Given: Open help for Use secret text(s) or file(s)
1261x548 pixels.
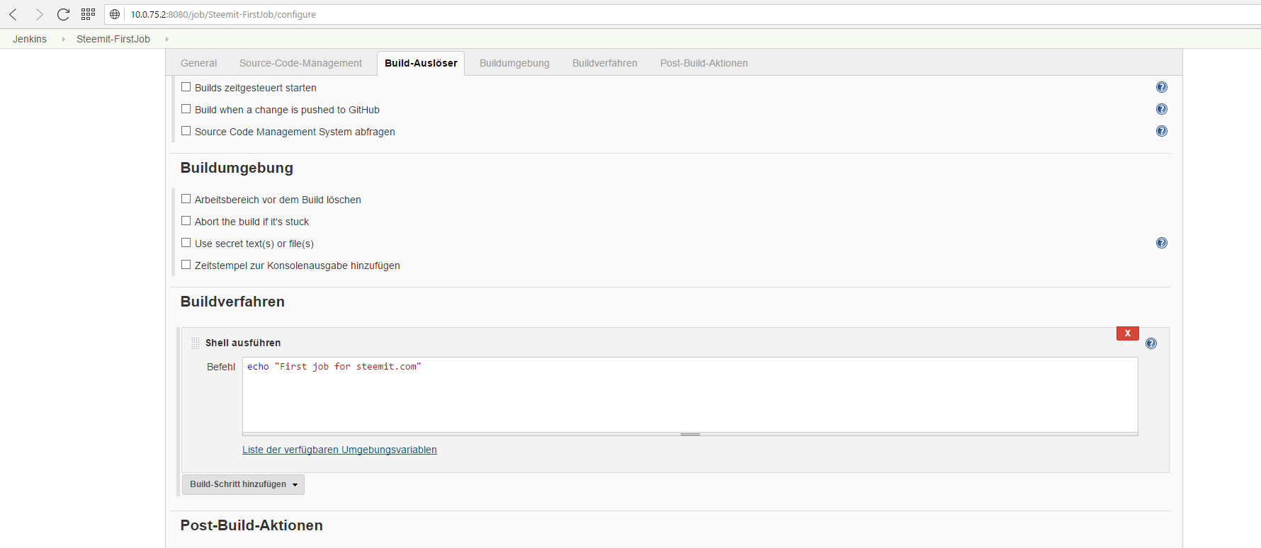Looking at the screenshot, I should coord(1162,243).
